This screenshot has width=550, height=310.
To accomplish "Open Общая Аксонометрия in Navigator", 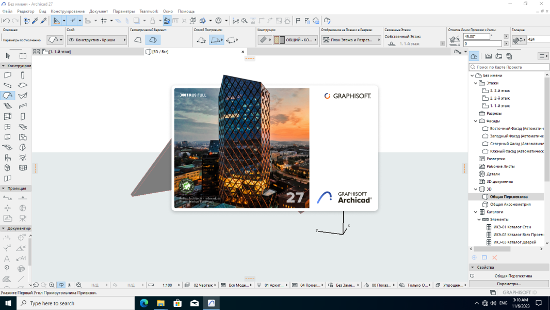I will point(510,204).
